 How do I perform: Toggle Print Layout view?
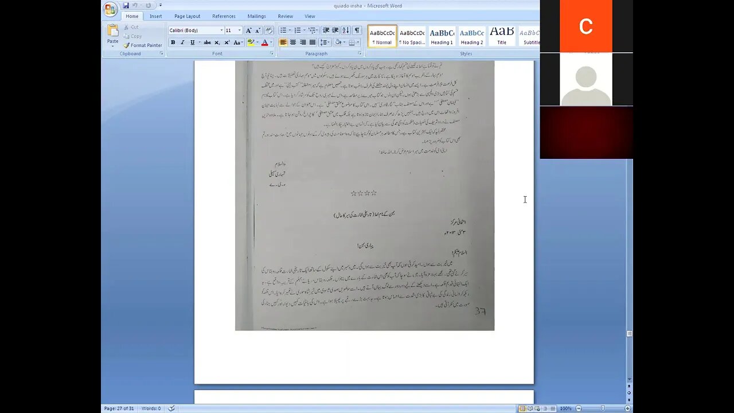tap(523, 408)
